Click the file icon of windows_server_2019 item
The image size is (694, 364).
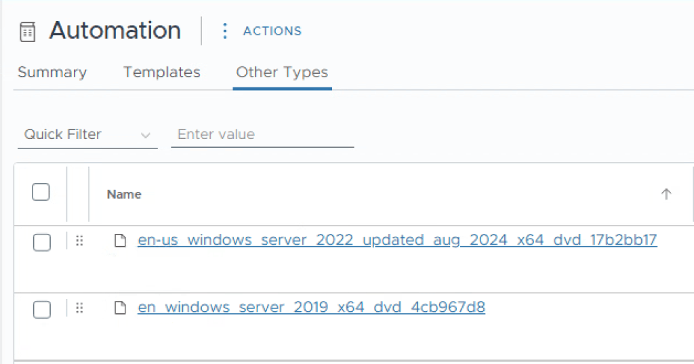point(120,308)
